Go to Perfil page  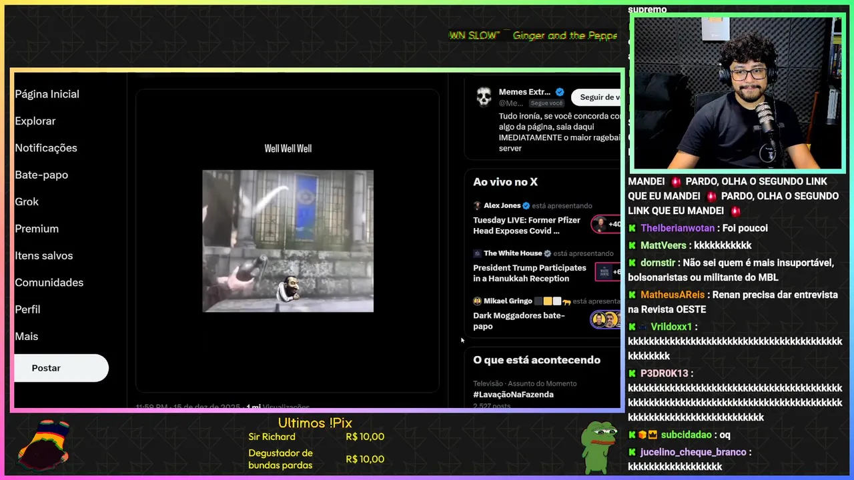pos(27,309)
